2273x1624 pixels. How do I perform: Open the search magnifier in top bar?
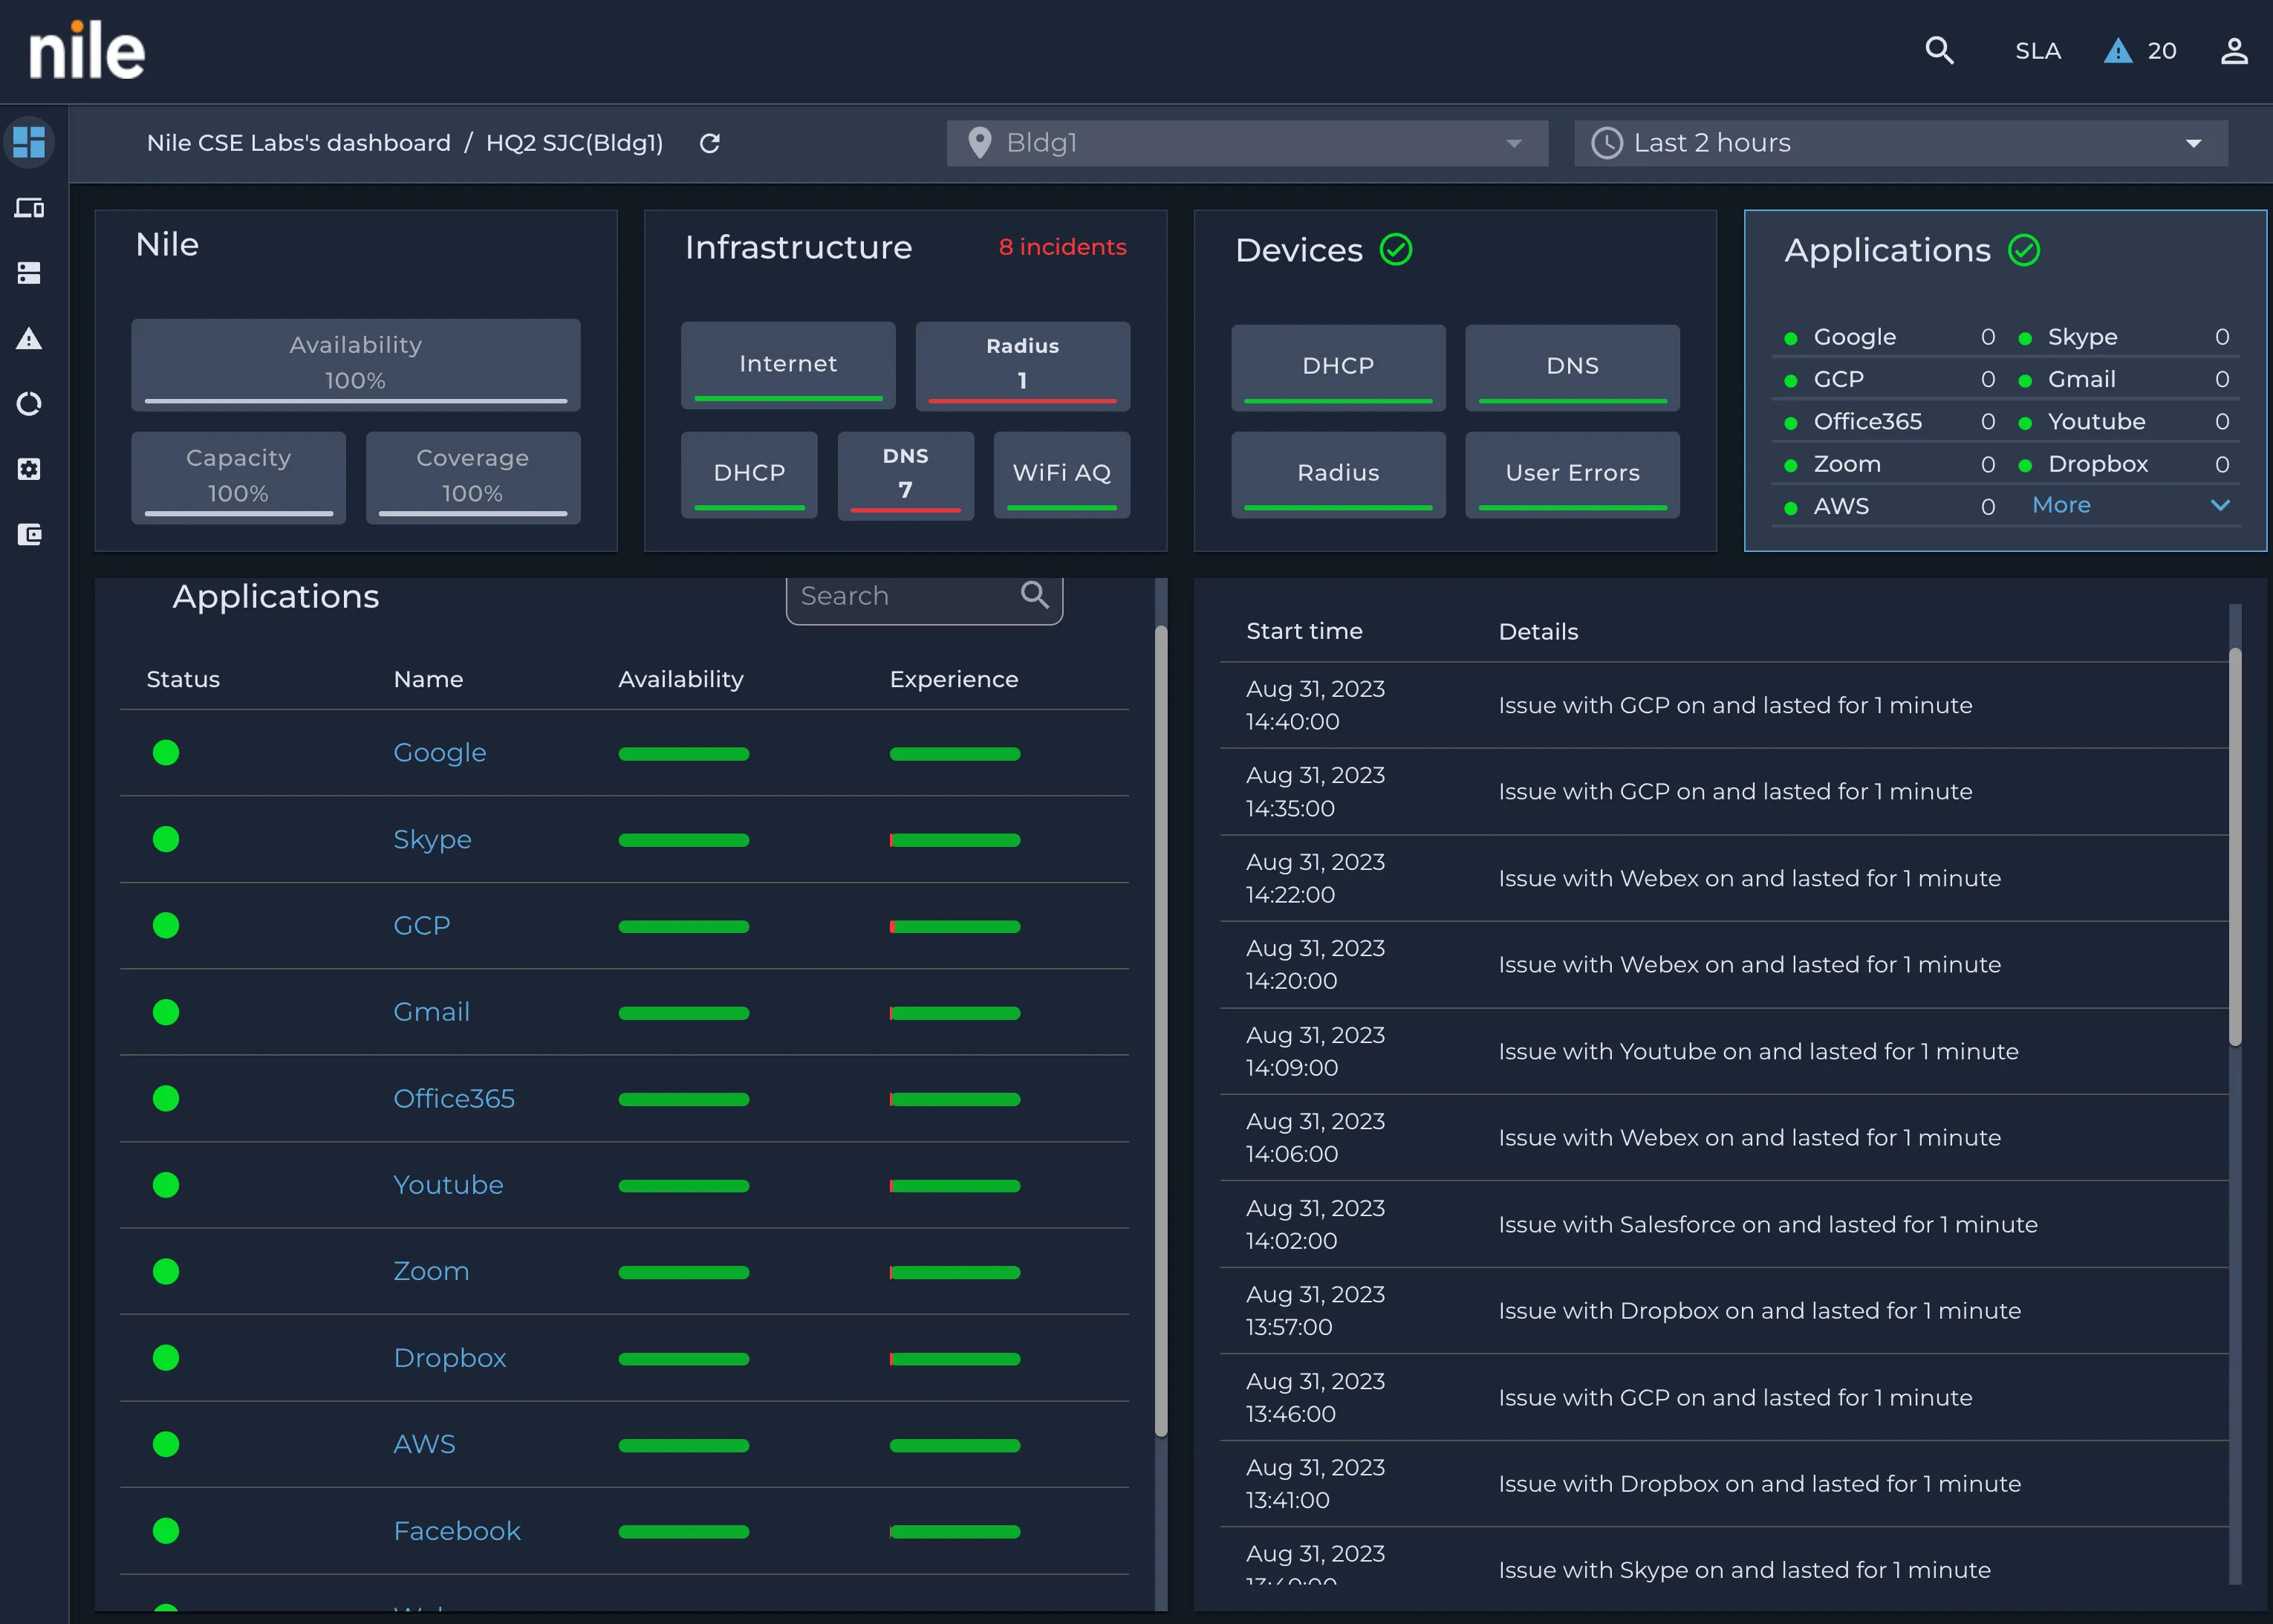1939,50
